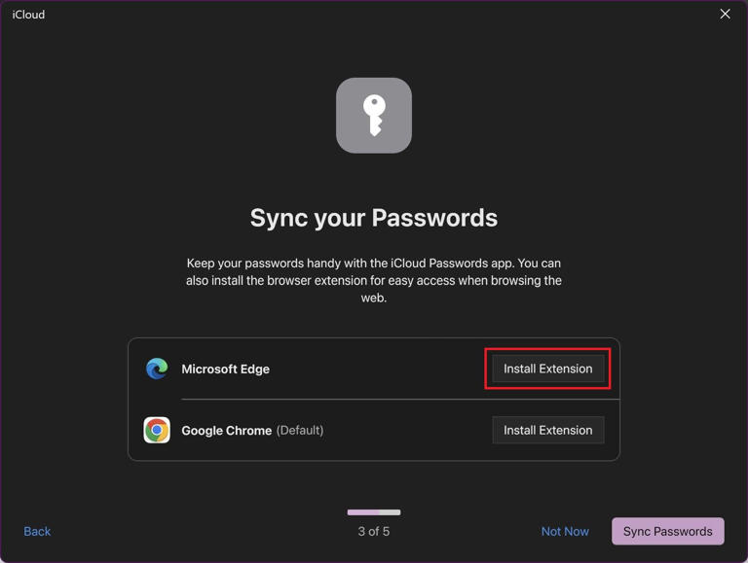Image resolution: width=748 pixels, height=563 pixels.
Task: Click the iCloud Passwords description paragraph
Action: point(374,281)
